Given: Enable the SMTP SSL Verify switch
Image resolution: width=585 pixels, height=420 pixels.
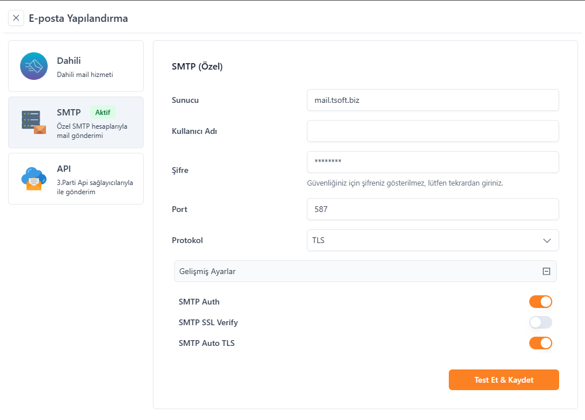Looking at the screenshot, I should click(x=540, y=322).
